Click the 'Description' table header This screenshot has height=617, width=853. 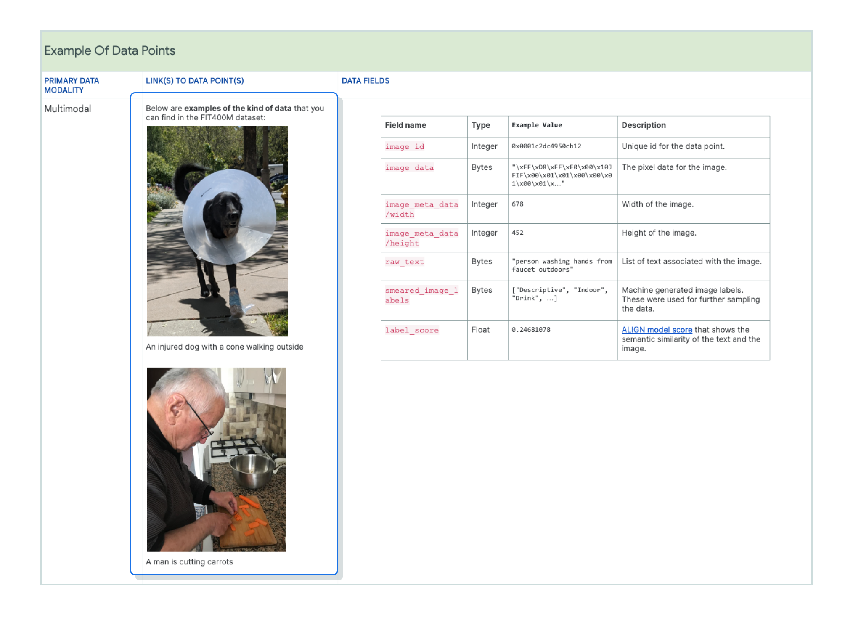click(x=644, y=125)
